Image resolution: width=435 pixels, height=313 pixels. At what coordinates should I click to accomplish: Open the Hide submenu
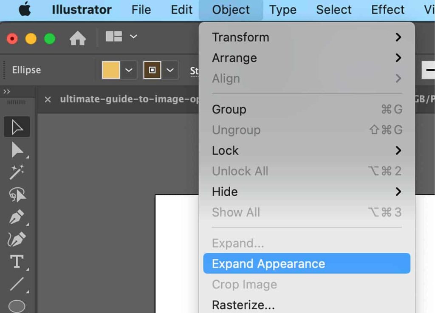[307, 192]
